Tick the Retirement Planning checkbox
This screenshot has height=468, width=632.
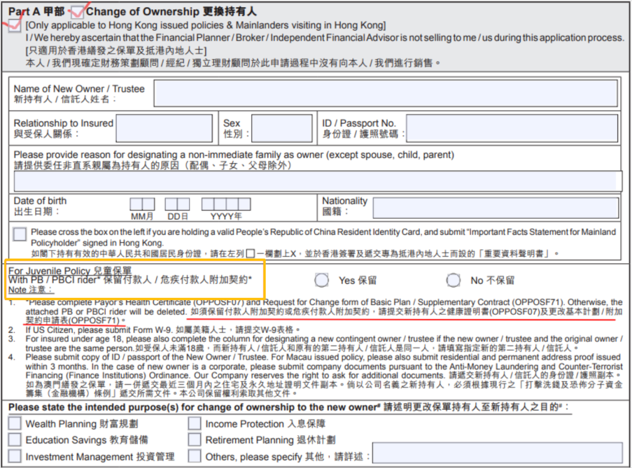195,439
